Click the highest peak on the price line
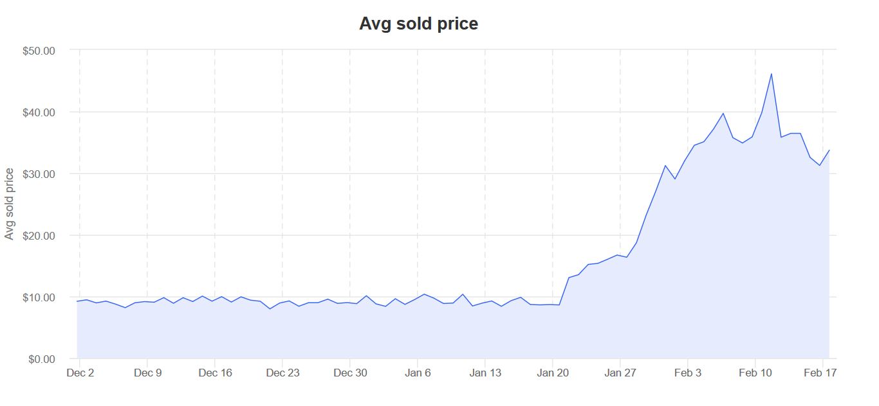The image size is (879, 406). point(771,74)
